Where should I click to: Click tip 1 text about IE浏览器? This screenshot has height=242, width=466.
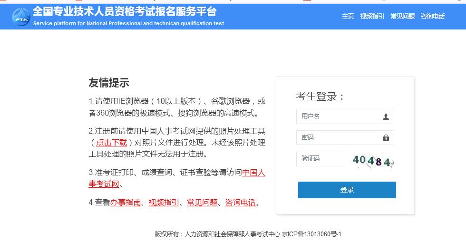coord(177,107)
